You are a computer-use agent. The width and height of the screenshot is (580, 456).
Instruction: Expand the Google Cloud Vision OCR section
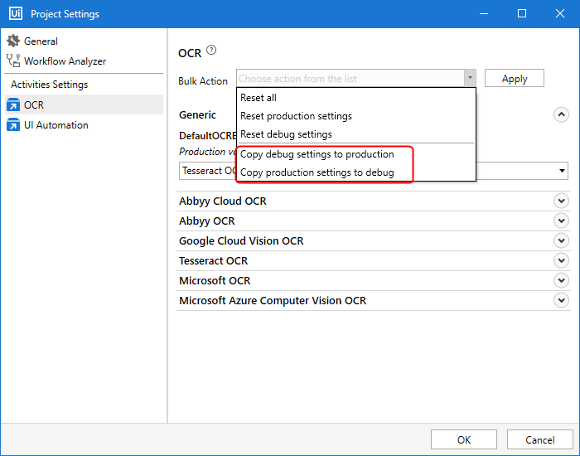(561, 240)
